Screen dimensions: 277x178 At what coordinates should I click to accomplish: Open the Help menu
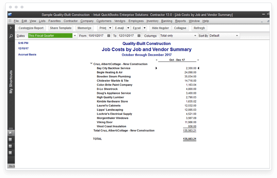click(205, 21)
